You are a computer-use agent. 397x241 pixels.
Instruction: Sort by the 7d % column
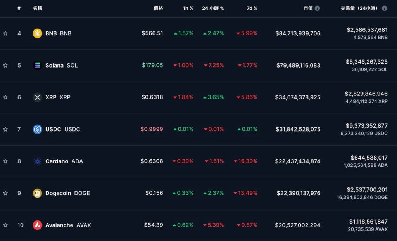tap(252, 8)
